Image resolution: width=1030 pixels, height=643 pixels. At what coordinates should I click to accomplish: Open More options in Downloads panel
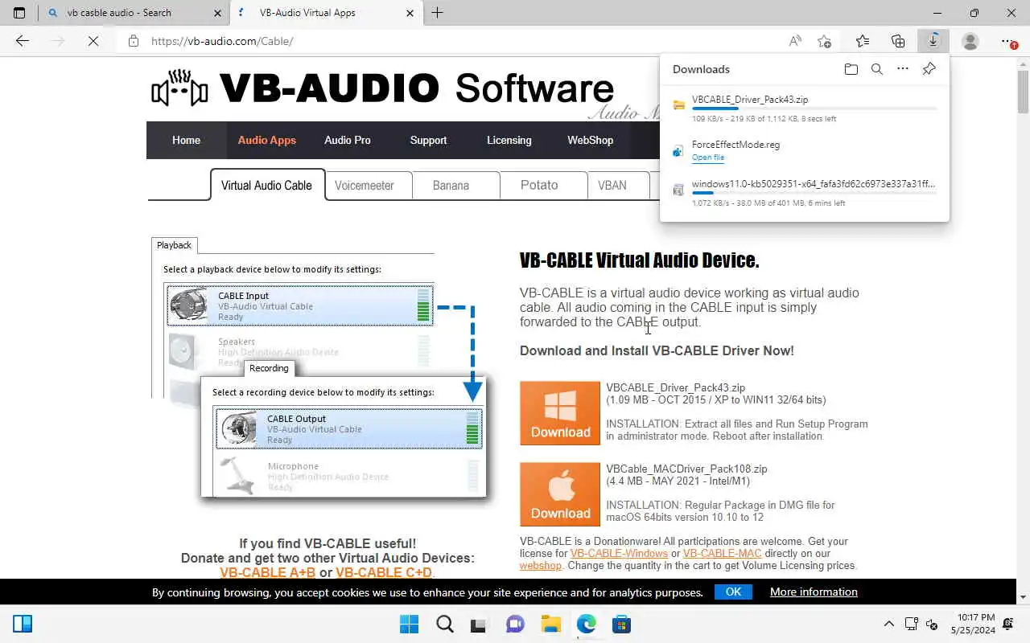(x=903, y=69)
